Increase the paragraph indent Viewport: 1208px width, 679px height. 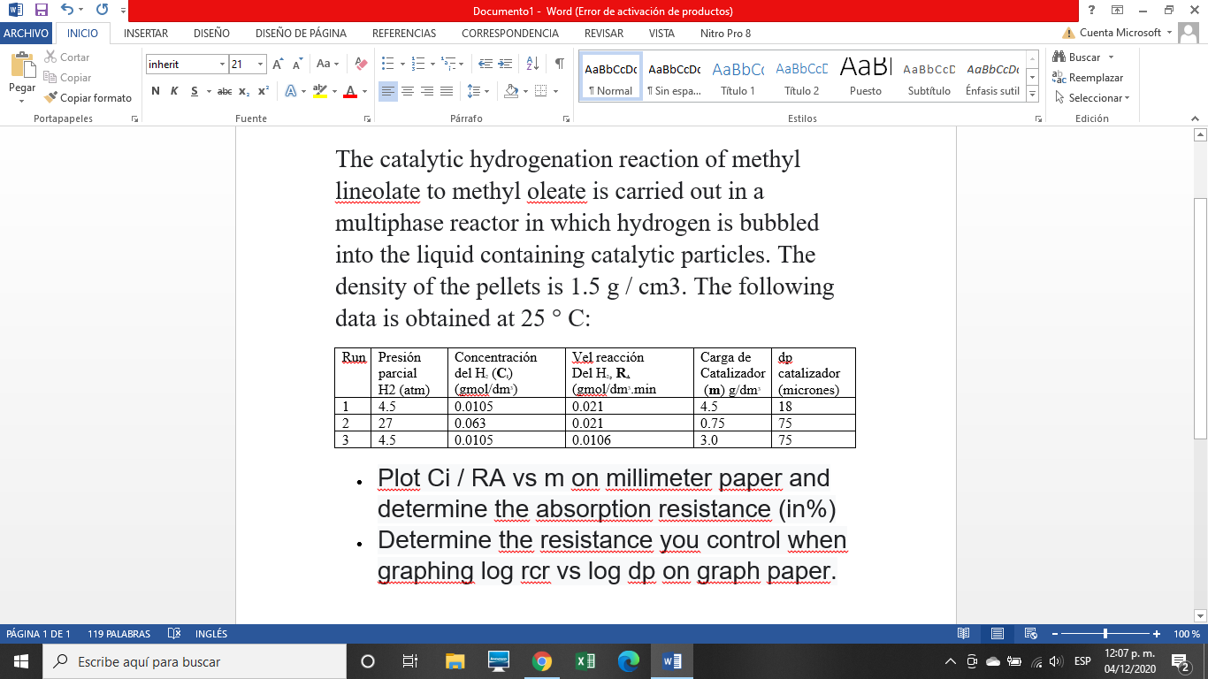[506, 64]
